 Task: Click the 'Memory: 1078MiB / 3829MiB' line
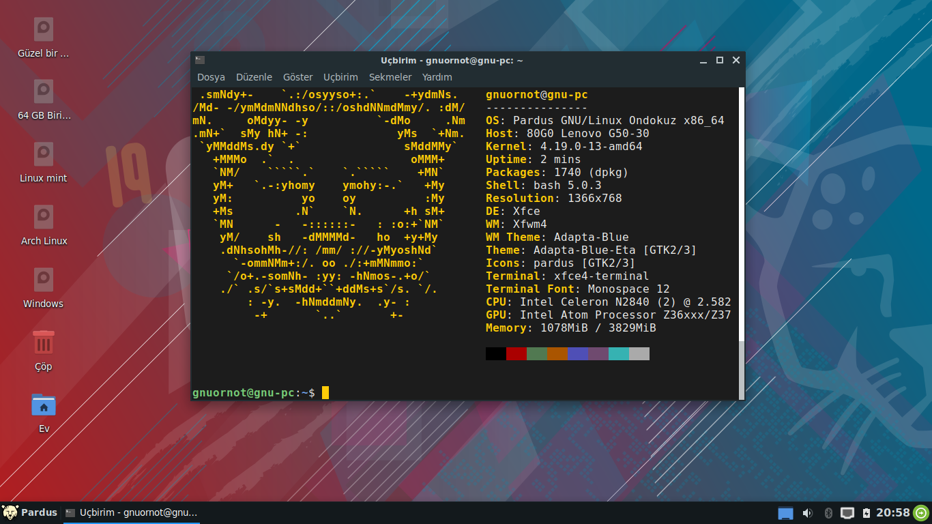[x=571, y=328]
